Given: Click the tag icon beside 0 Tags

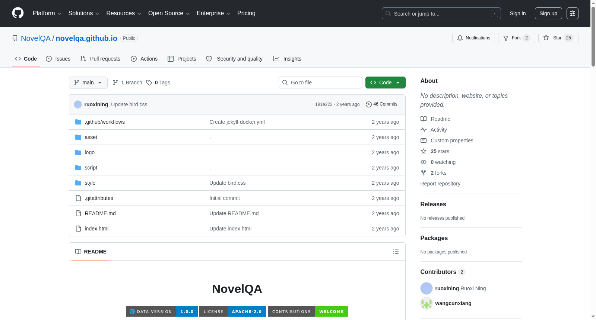Looking at the screenshot, I should 149,83.
